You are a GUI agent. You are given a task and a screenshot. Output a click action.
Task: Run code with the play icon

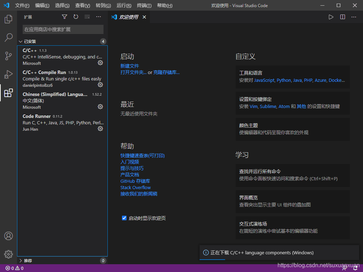331,17
